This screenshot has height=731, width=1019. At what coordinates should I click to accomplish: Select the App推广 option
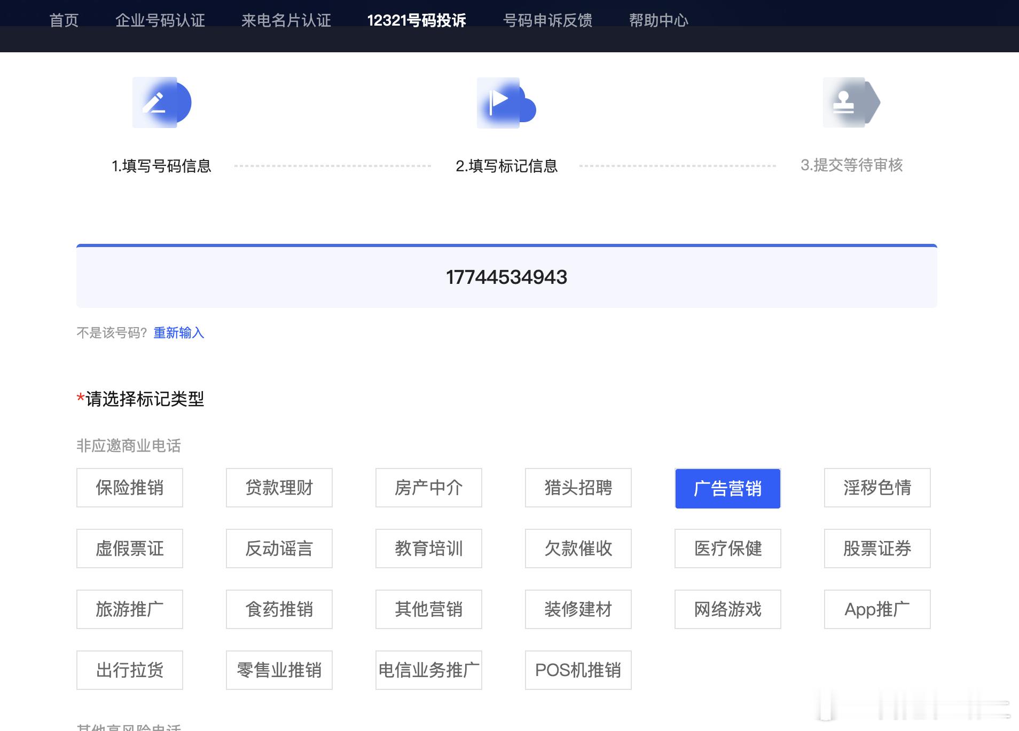(877, 609)
